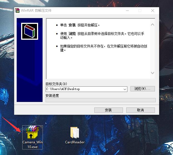173x155 pixels.
Task: Click the Camera_Win10.exe file name label
Action: coord(33,144)
